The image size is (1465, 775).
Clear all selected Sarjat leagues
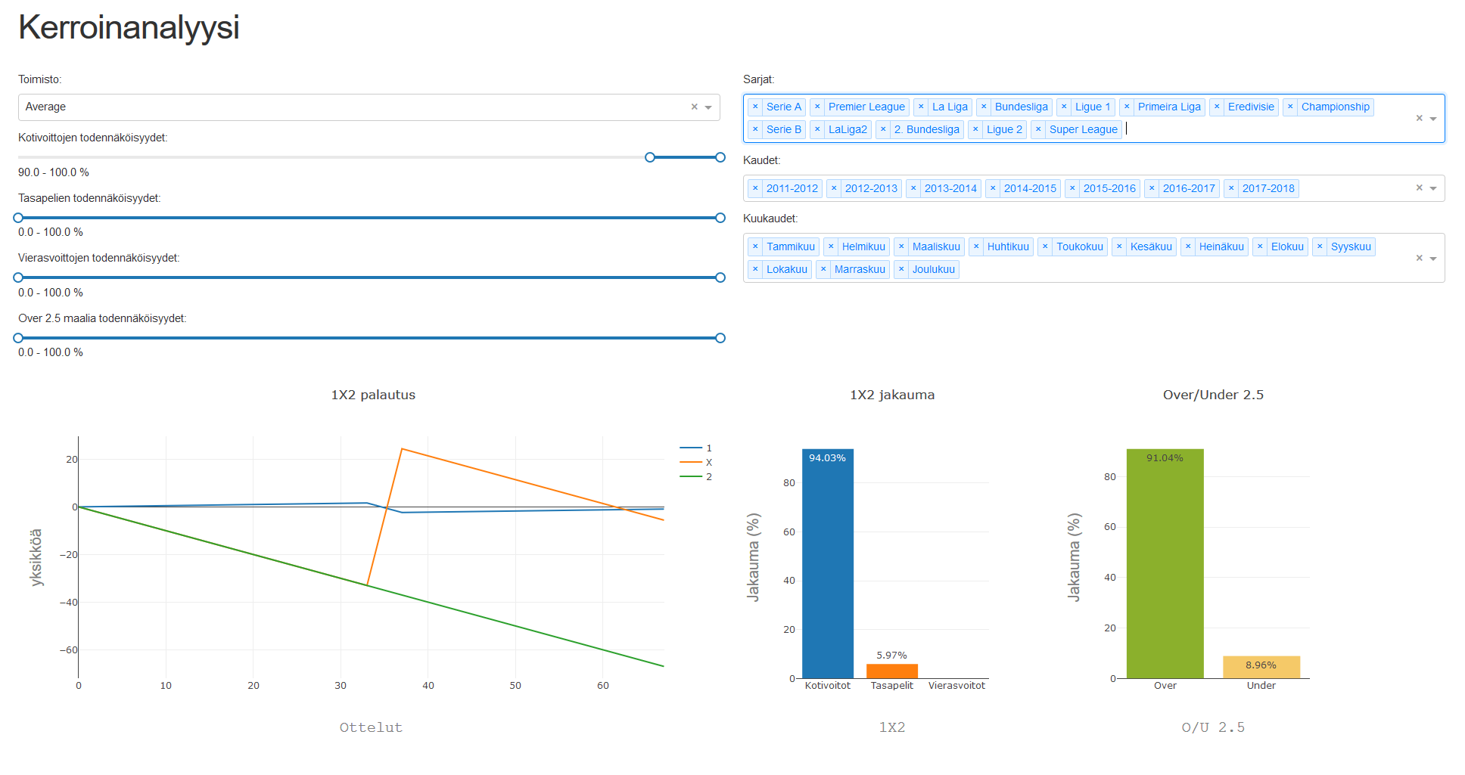pos(1420,118)
